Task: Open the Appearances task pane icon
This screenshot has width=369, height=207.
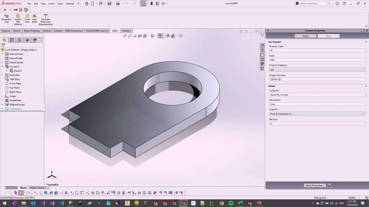Action: (262, 64)
